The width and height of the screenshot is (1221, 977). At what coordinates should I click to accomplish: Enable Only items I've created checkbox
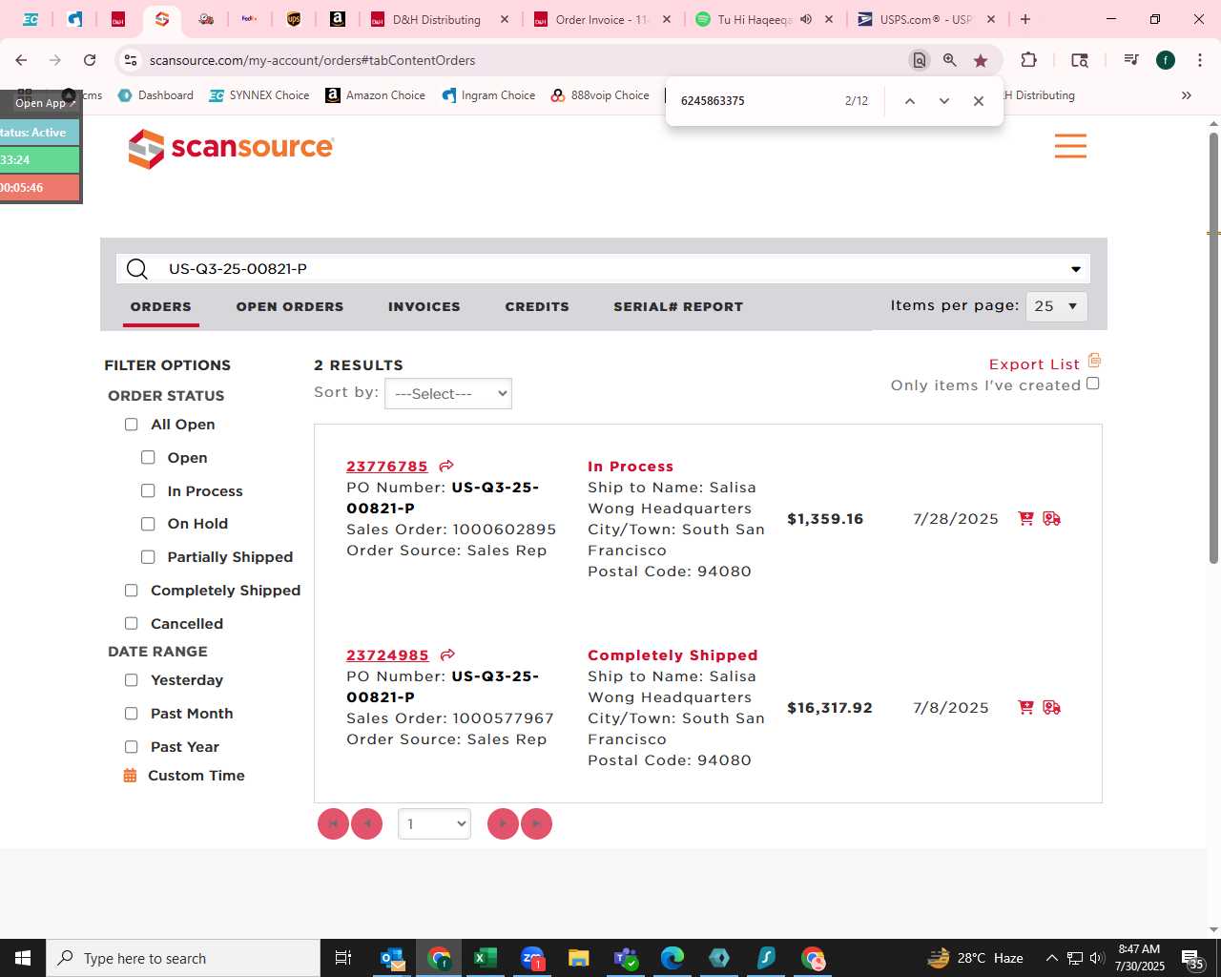point(1093,384)
